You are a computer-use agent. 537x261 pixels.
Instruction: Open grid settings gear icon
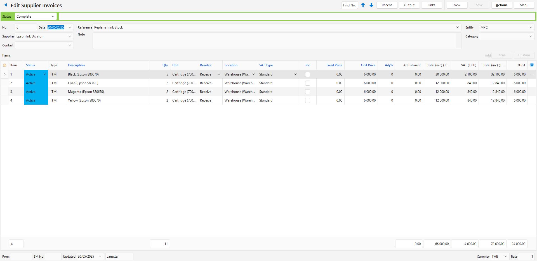pos(532,65)
